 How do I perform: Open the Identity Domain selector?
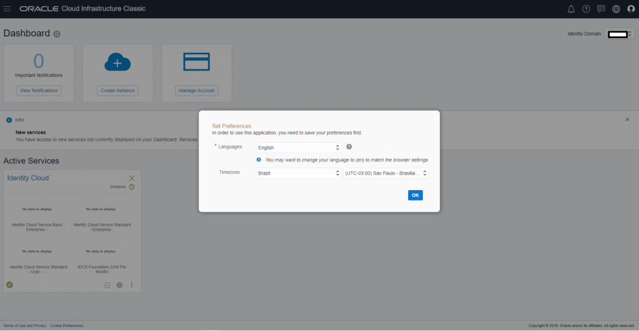click(x=619, y=34)
